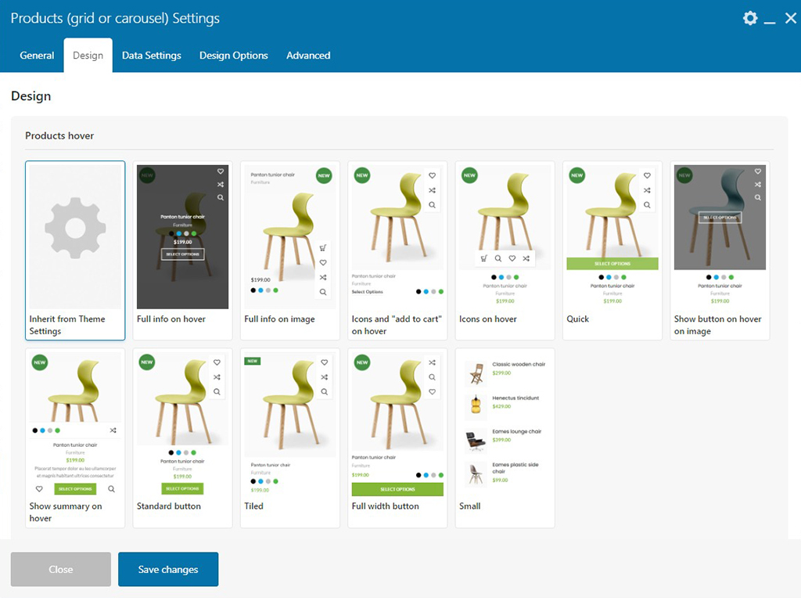Open the Advanced tab
Viewport: 801px width, 598px height.
point(307,55)
